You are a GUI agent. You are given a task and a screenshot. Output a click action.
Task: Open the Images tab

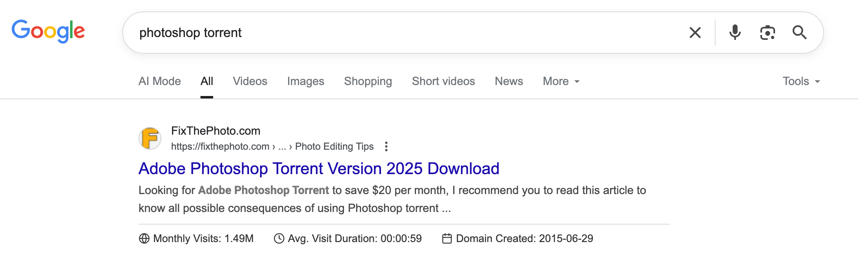[306, 81]
